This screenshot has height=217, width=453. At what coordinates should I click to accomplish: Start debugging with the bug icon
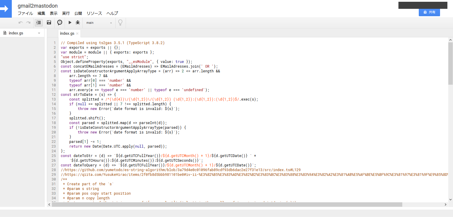[x=78, y=22]
